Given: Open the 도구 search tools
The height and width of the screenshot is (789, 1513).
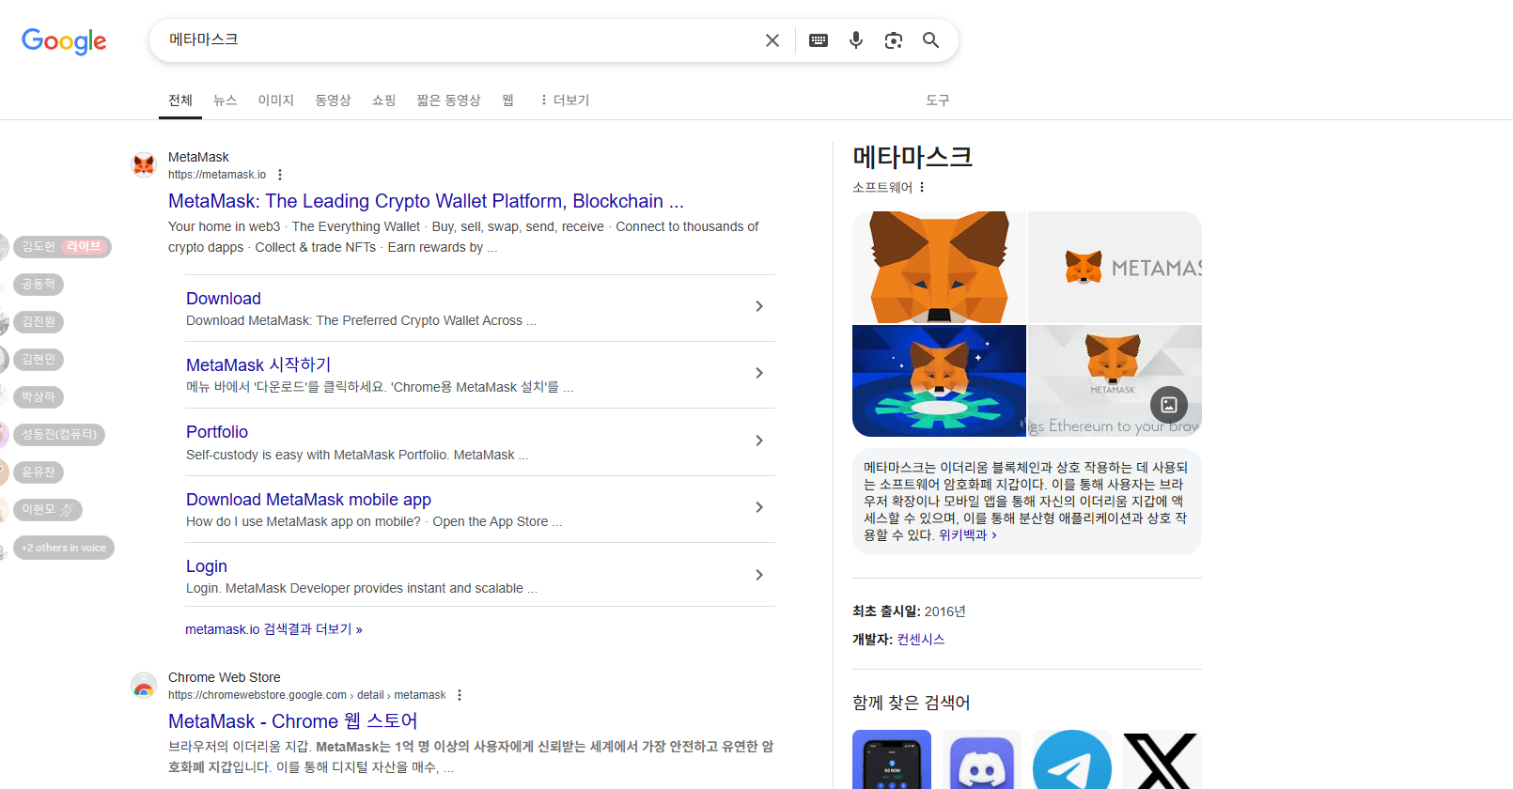Looking at the screenshot, I should [x=938, y=100].
